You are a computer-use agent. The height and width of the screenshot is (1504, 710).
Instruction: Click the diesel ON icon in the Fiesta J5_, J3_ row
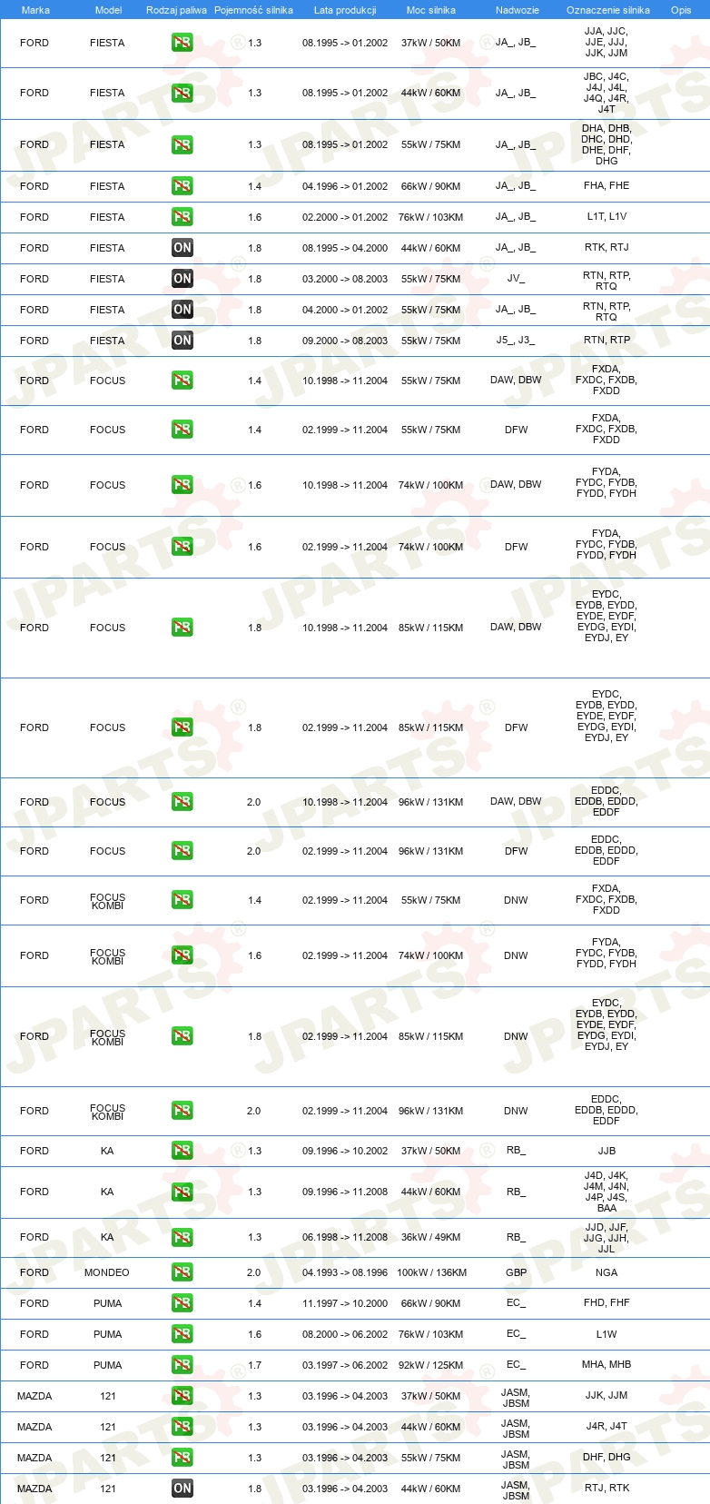pyautogui.click(x=182, y=341)
